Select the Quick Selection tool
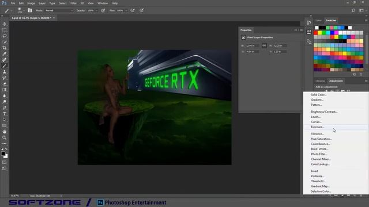 pyautogui.click(x=4, y=42)
